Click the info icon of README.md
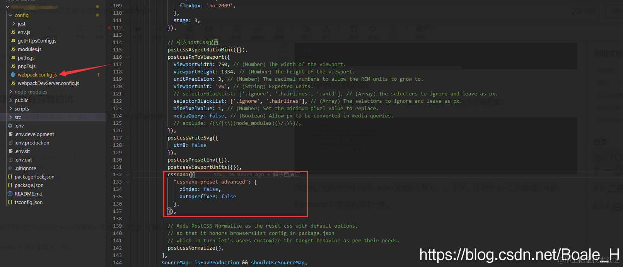The image size is (623, 267). coord(10,194)
